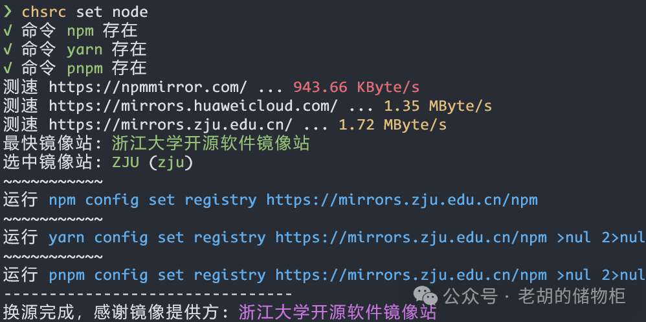
Task: Click the green prompt arrow before chsrc
Action: [x=8, y=12]
